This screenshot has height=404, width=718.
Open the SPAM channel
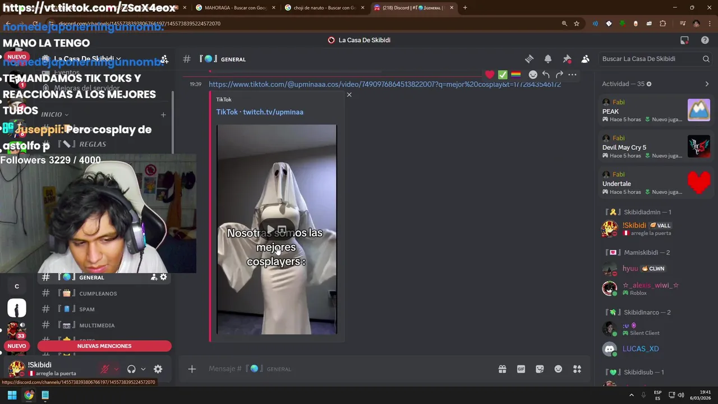104,309
